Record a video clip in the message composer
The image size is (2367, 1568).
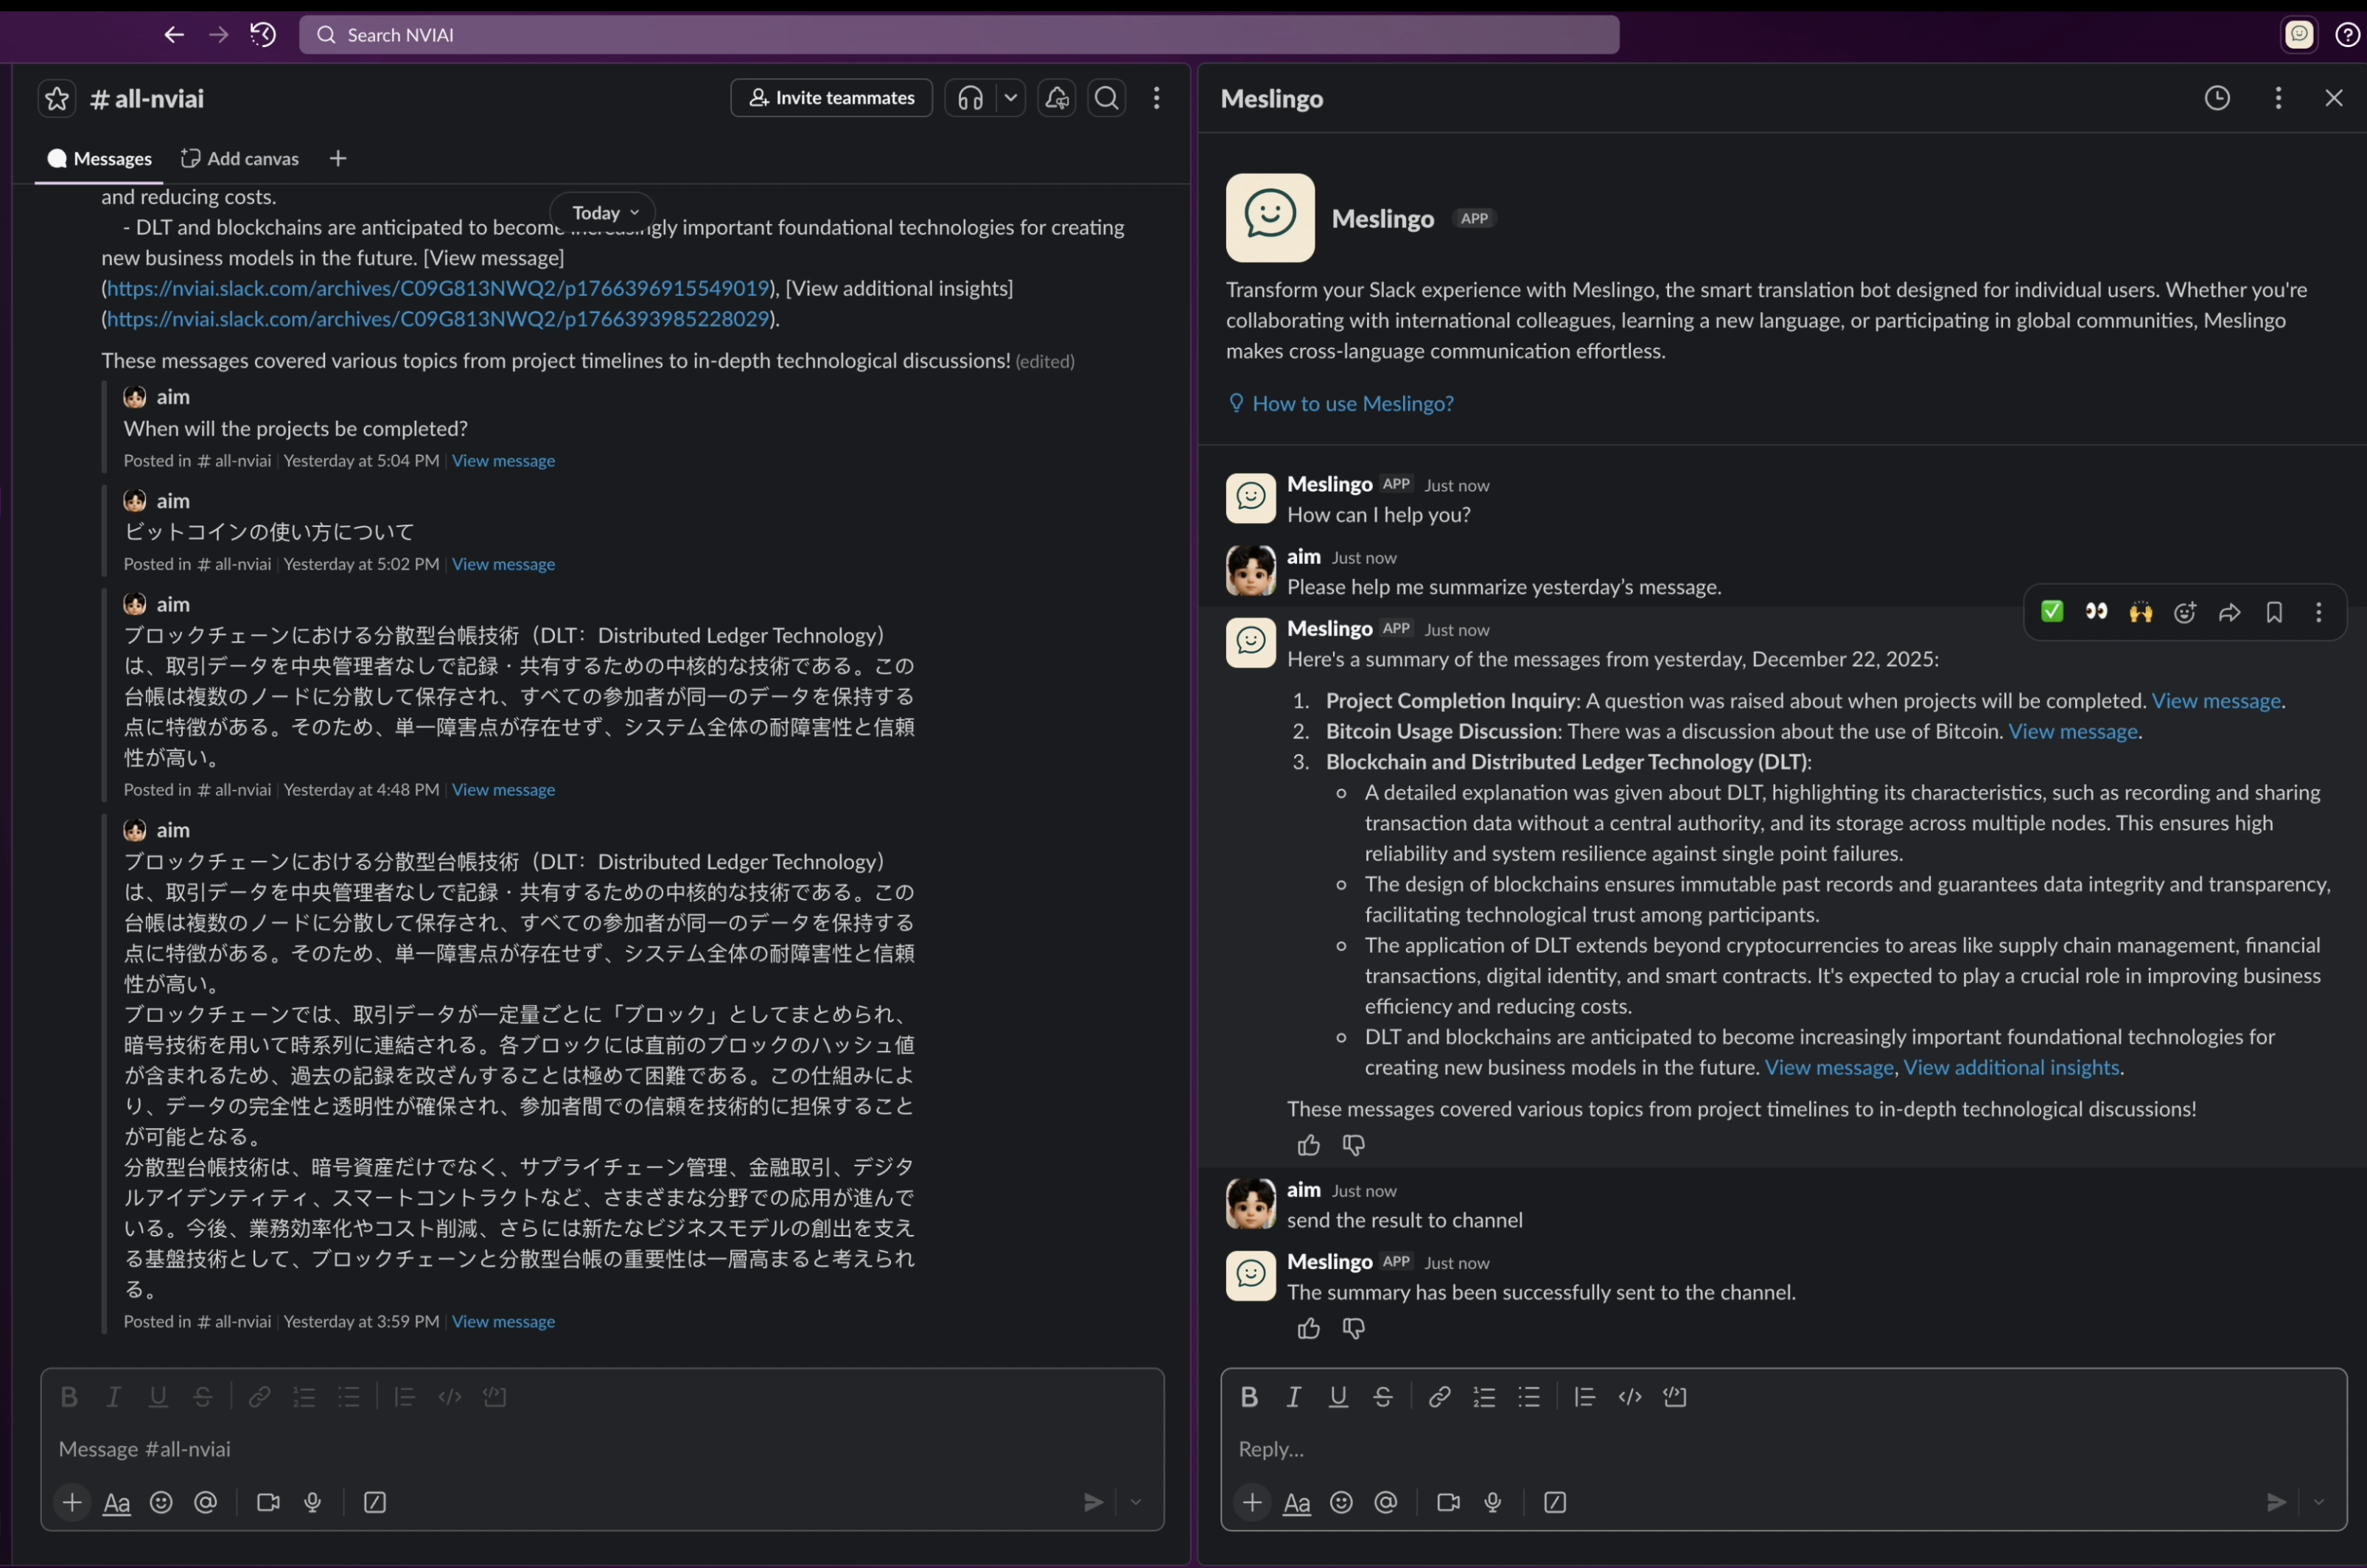point(267,1502)
